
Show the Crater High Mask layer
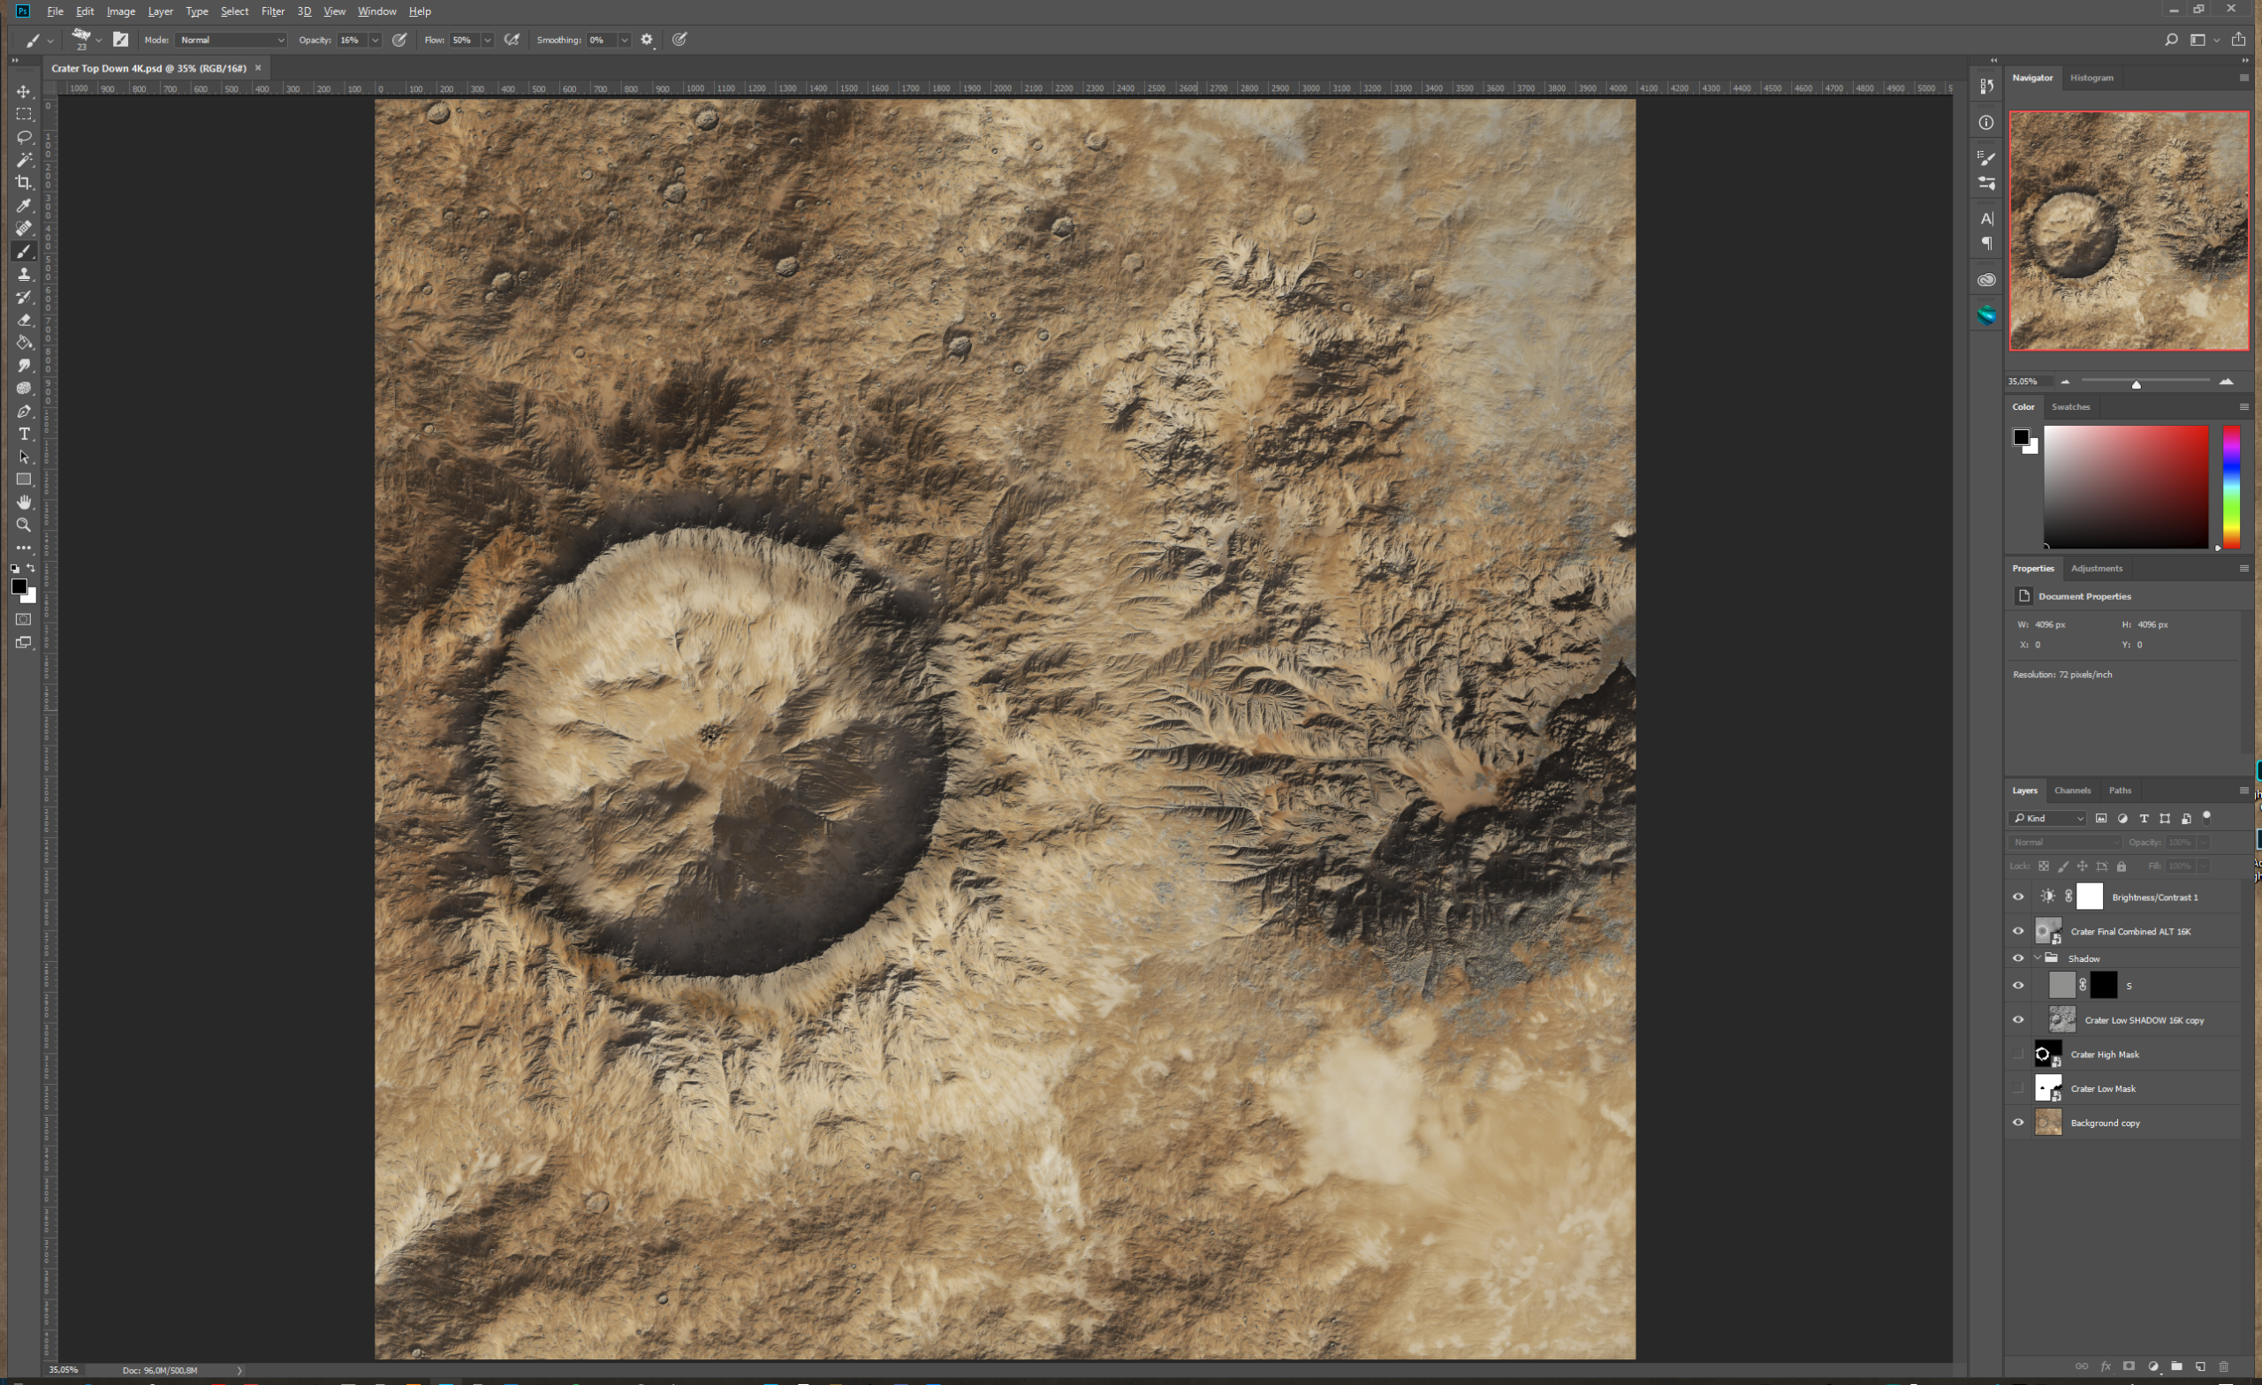pyautogui.click(x=2018, y=1054)
